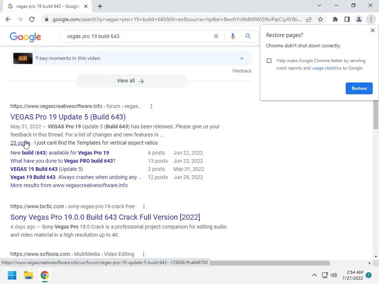Open VEGAS Pro 19 Update 5 (Build 643) result
Image resolution: width=379 pixels, height=284 pixels.
68,117
